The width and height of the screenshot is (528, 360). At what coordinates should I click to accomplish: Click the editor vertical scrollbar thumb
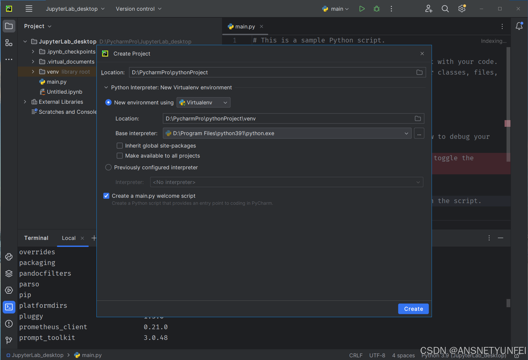point(508,104)
